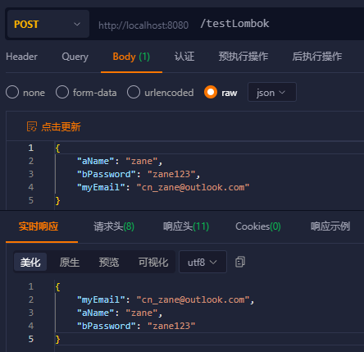Open the 后执行操作 tab
364x352 pixels.
(x=317, y=57)
